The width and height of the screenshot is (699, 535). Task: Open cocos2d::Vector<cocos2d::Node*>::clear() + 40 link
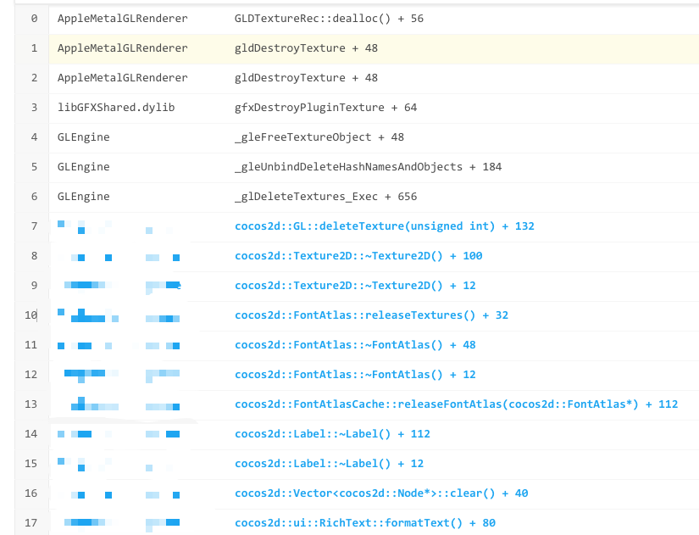tap(381, 493)
